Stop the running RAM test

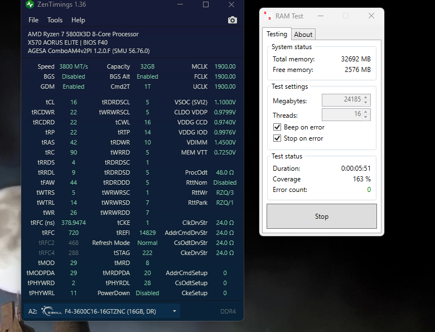[322, 216]
